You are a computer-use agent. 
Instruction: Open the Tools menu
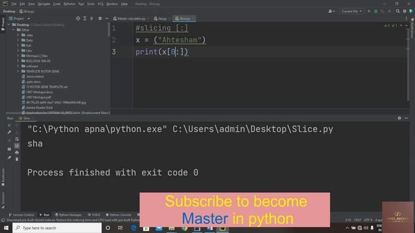click(91, 4)
